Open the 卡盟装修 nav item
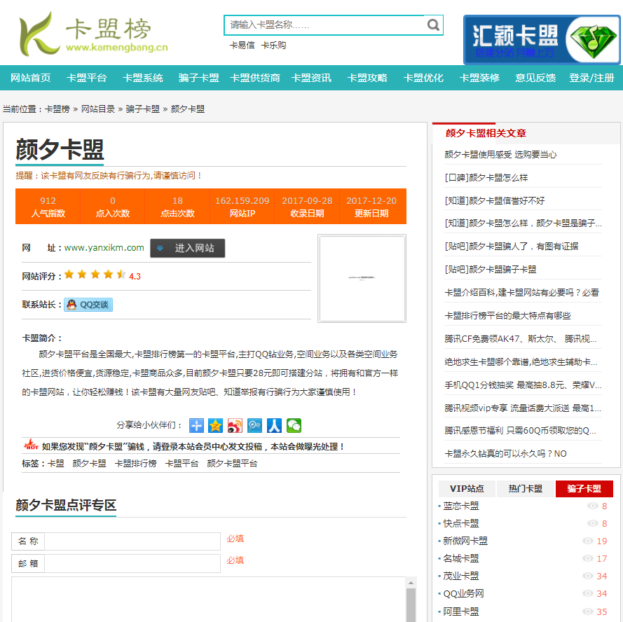 click(x=479, y=78)
